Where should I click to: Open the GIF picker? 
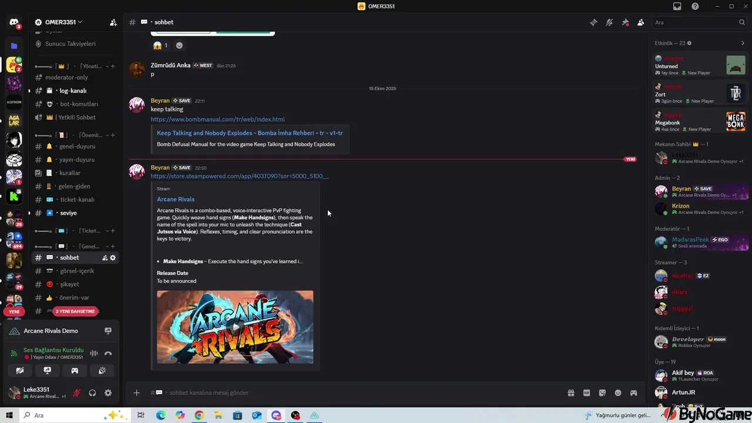pos(586,393)
